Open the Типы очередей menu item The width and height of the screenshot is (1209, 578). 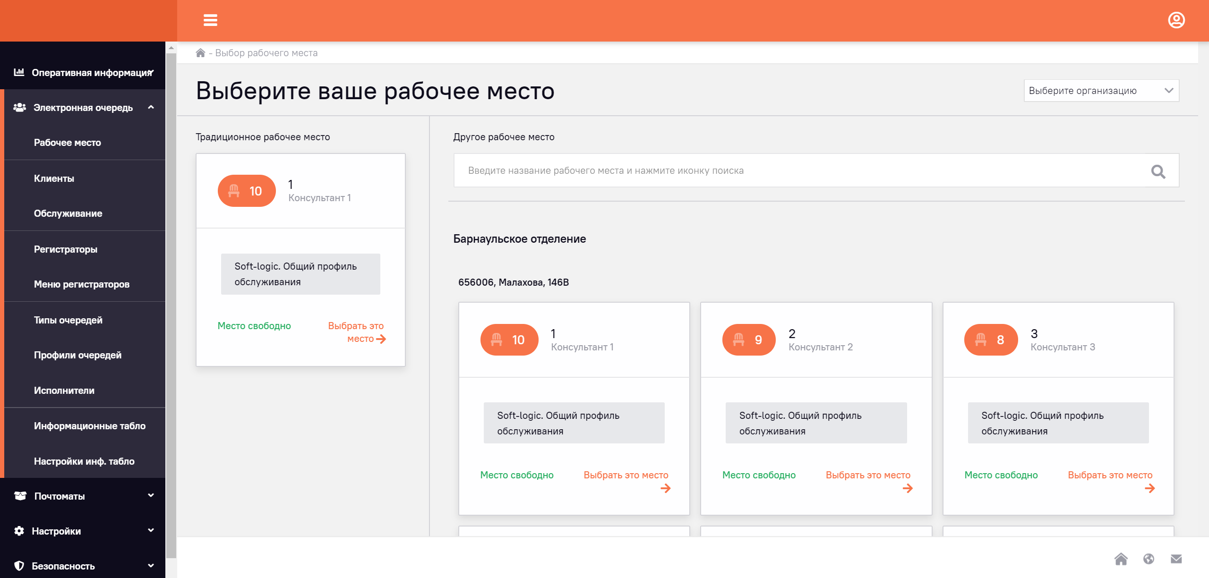[85, 320]
